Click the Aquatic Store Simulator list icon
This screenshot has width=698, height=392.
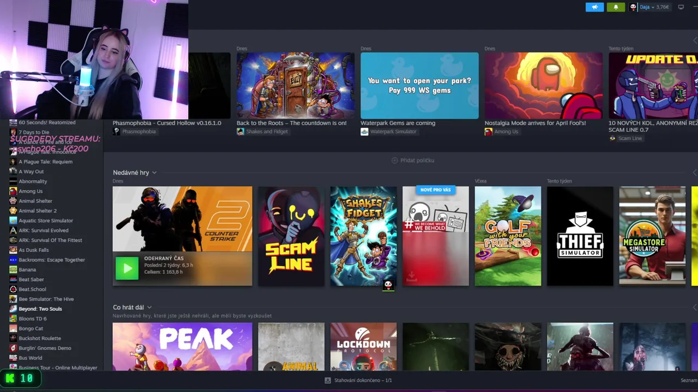pos(13,220)
